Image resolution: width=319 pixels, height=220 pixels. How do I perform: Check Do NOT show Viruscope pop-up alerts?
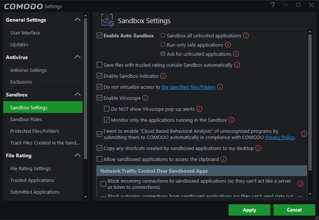(x=107, y=109)
